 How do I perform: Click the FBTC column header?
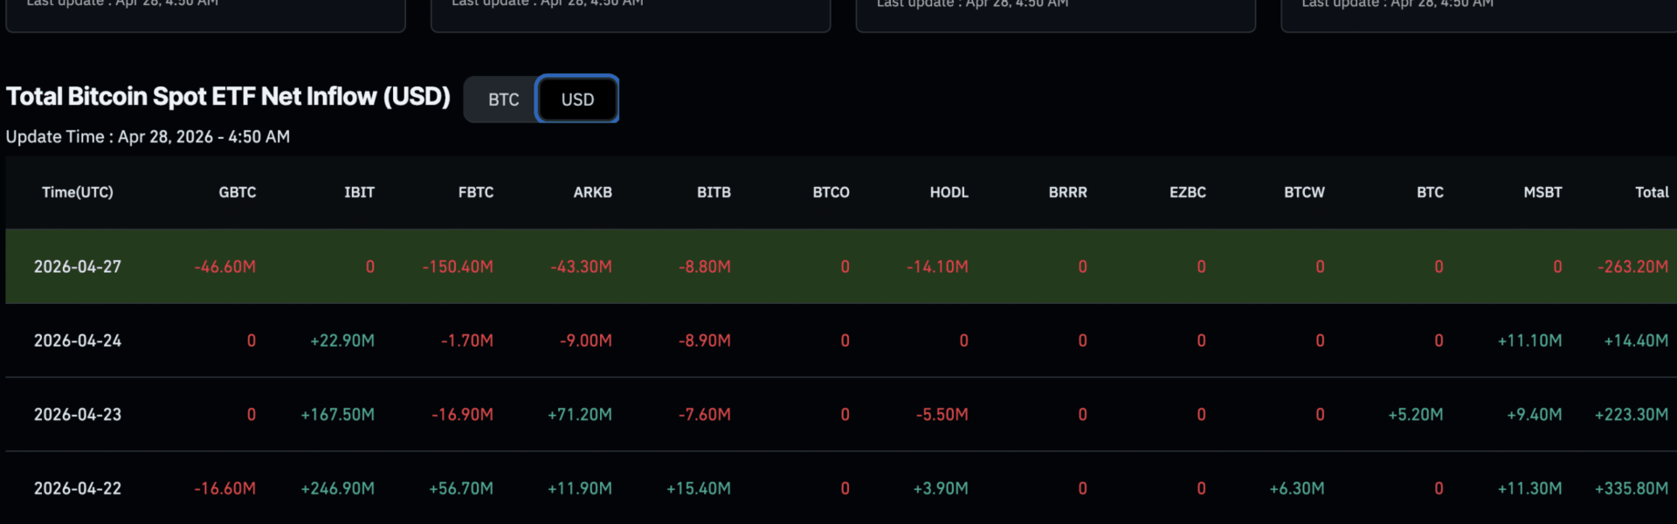476,192
